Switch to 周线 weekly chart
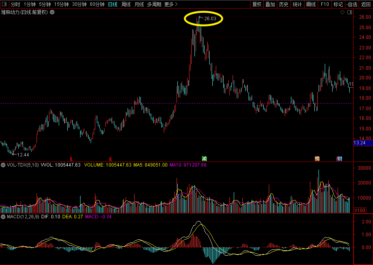This screenshot has width=373, height=265. (126, 4)
